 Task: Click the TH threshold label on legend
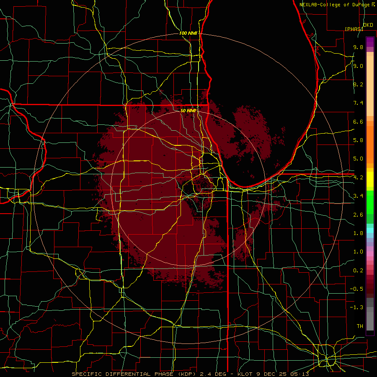click(x=360, y=326)
